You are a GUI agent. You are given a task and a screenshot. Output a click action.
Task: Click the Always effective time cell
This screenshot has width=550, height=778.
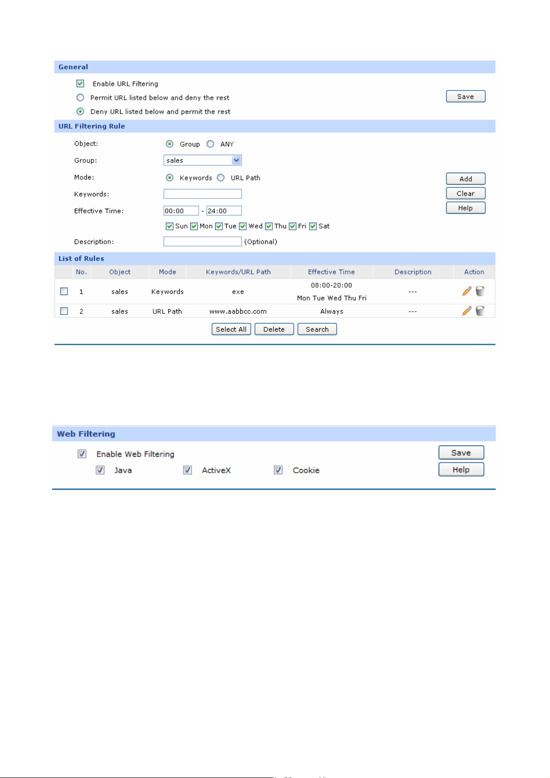[x=332, y=312]
